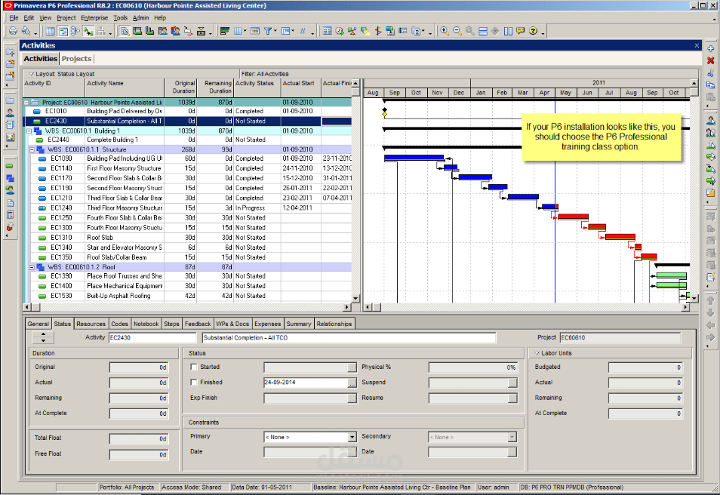Click the Suspend date browse button
This screenshot has width=720, height=495.
tap(512, 383)
